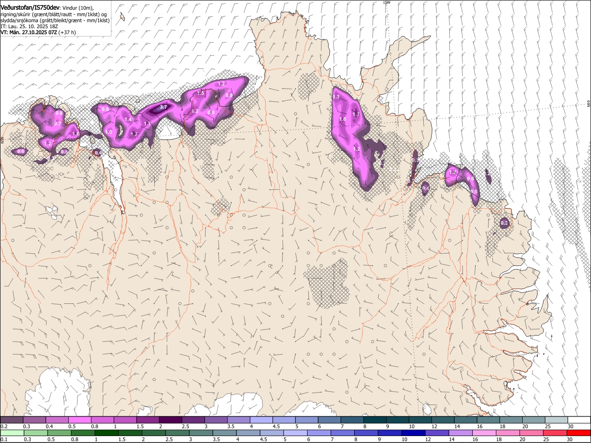Click the 0.2 label of the purple legend row
This screenshot has height=443, width=591.
4,426
